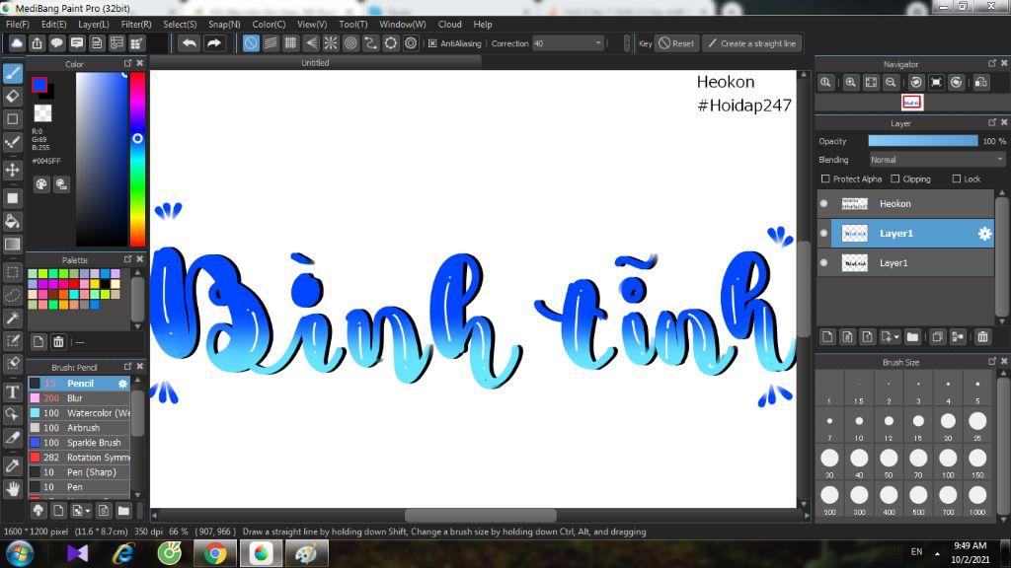Click the Heokon layer thumbnail

coord(854,203)
